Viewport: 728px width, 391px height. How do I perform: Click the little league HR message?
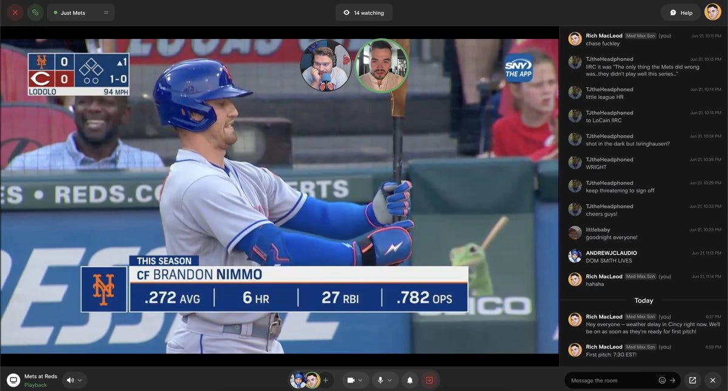[605, 97]
